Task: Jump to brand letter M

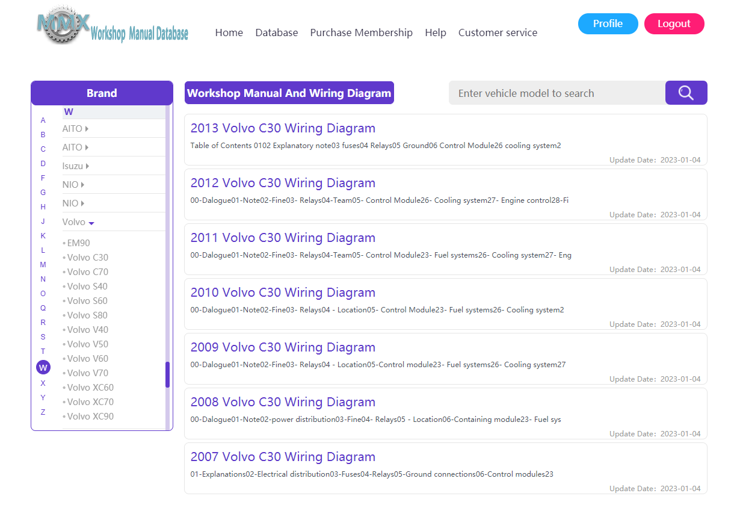Action: 43,265
